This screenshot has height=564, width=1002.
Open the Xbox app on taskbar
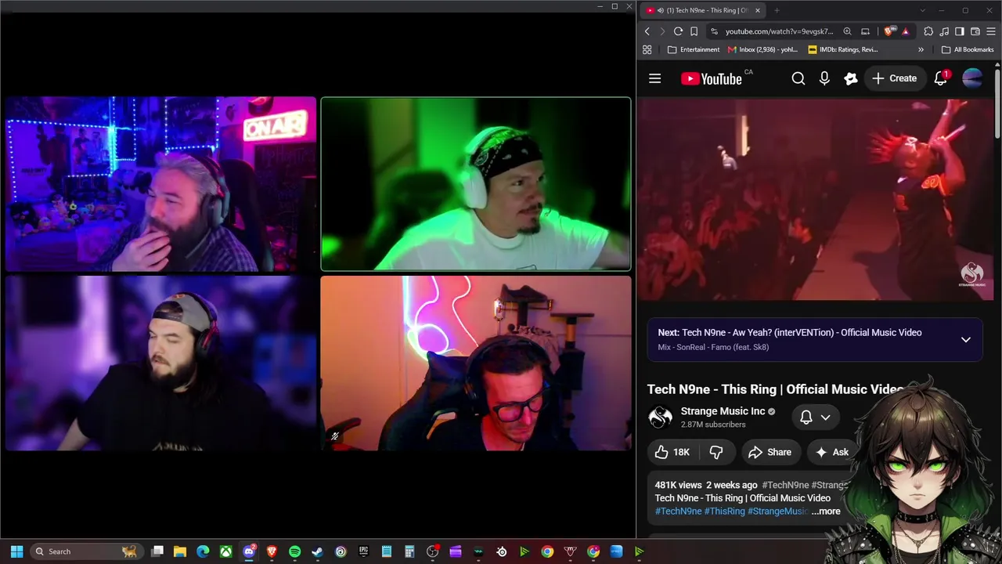[x=225, y=551]
